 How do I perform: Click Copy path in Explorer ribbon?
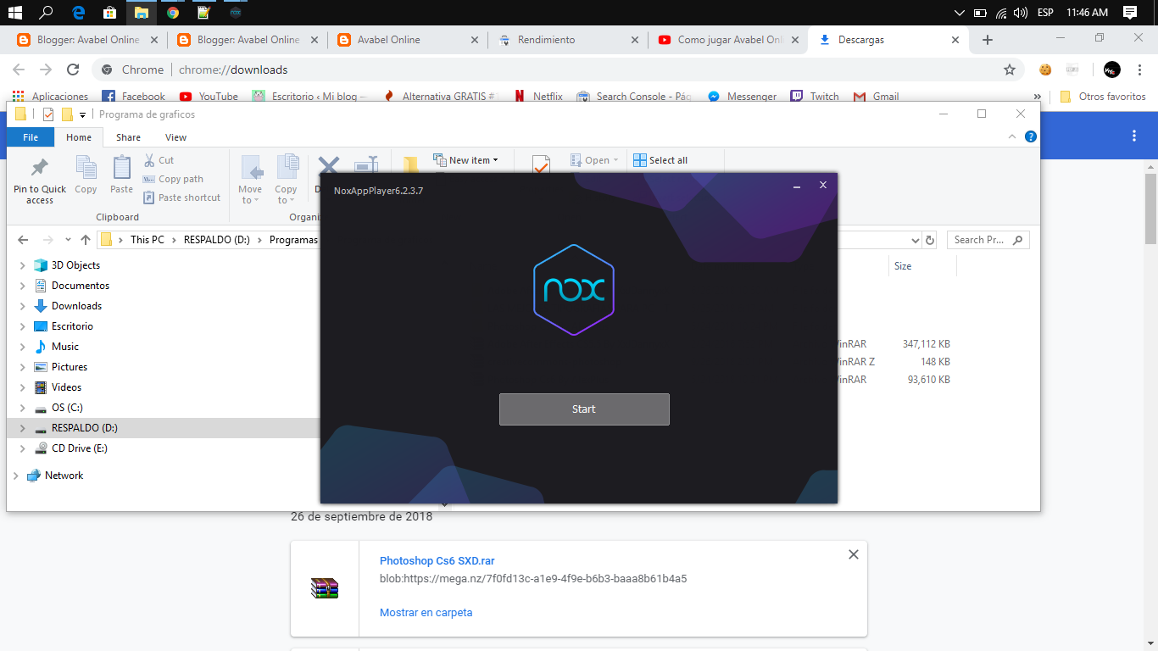click(174, 179)
